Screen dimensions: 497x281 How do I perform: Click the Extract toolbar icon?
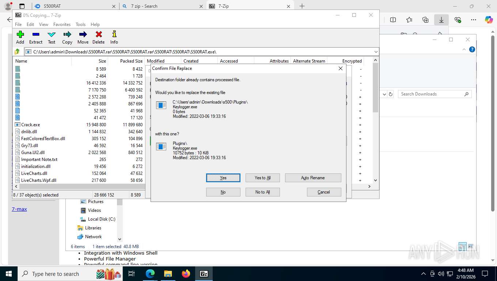[36, 34]
